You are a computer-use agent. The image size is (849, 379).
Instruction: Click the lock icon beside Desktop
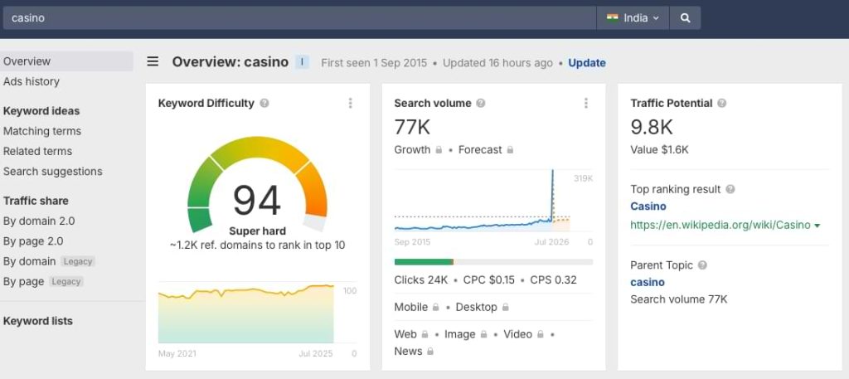coord(505,307)
